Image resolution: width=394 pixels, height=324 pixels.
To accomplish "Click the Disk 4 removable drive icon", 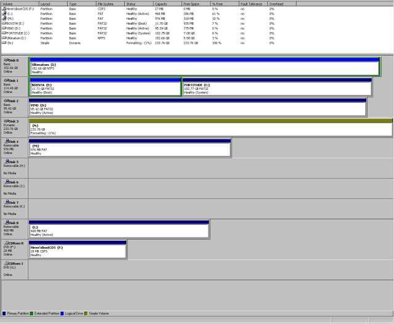I will click(x=7, y=141).
